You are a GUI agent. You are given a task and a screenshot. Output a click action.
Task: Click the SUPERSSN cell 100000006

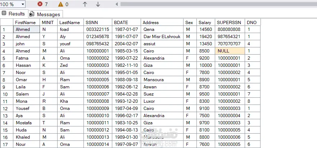tap(230, 137)
